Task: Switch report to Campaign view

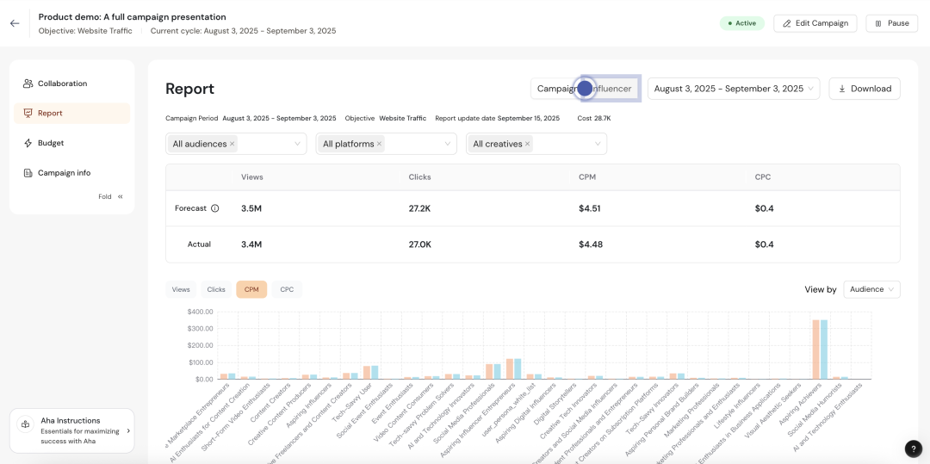Action: [x=555, y=89]
